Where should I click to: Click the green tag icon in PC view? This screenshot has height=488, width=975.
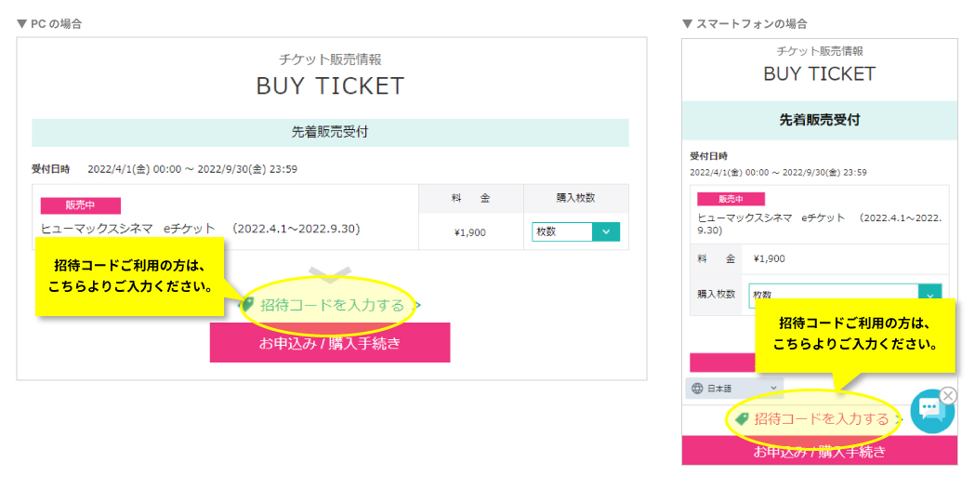(x=247, y=304)
